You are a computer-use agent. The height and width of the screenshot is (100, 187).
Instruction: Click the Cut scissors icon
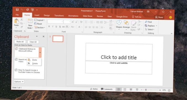[x=22, y=20]
